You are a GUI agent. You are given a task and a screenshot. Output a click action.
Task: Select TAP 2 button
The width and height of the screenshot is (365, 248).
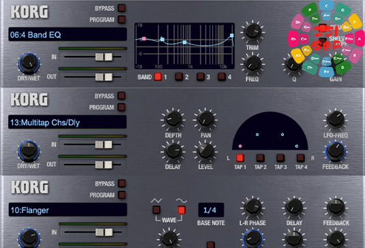click(260, 158)
